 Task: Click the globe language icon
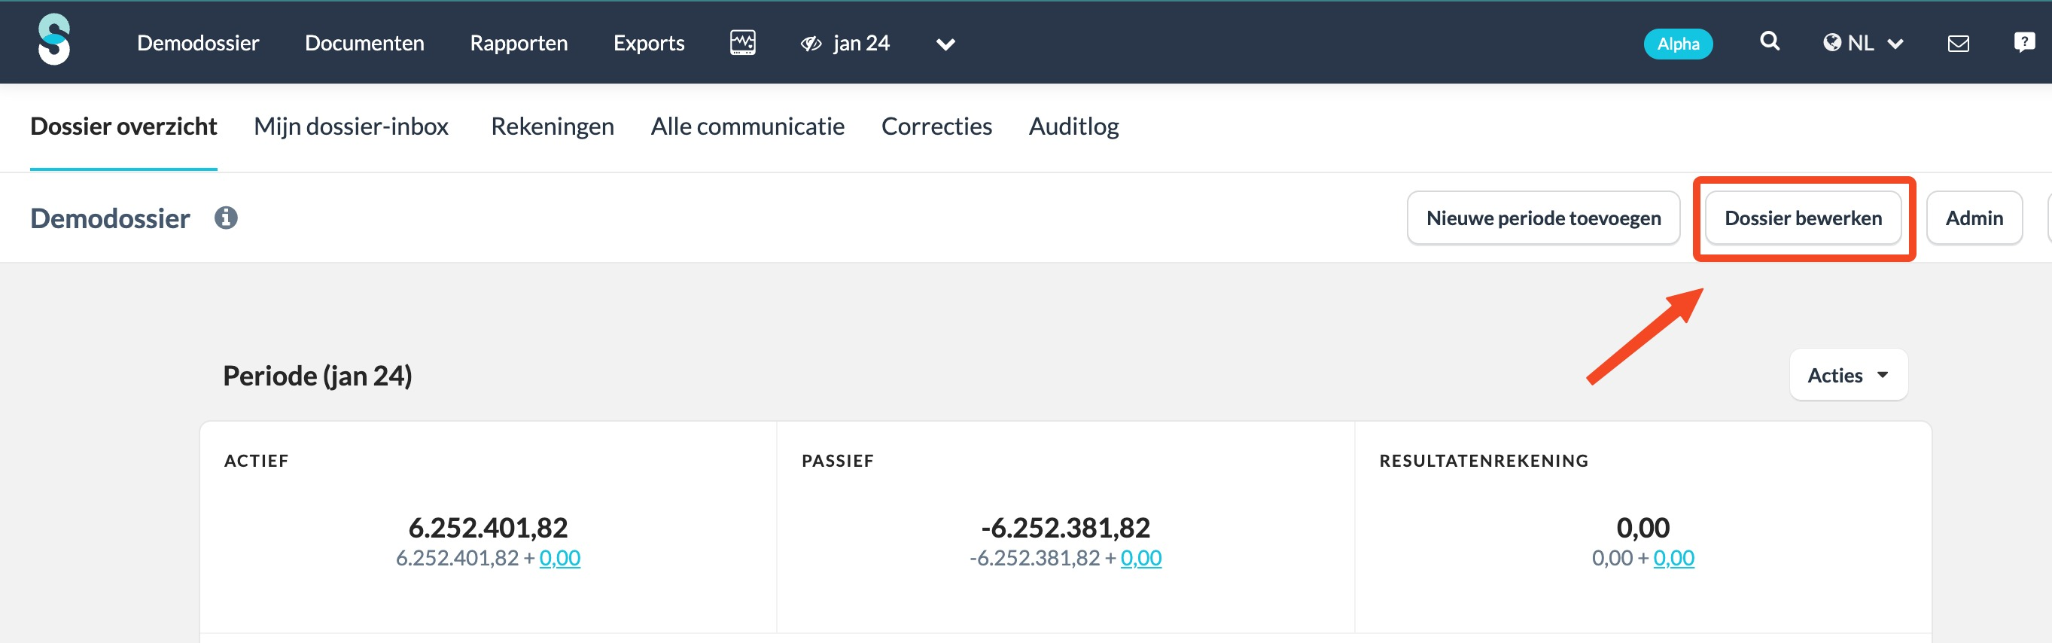point(1832,43)
